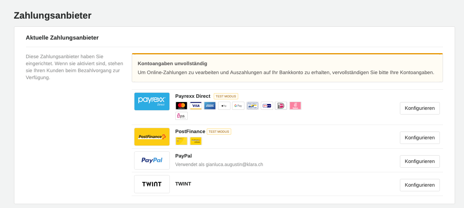Select the eps payment icon
This screenshot has width=464, height=208.
pyautogui.click(x=181, y=116)
